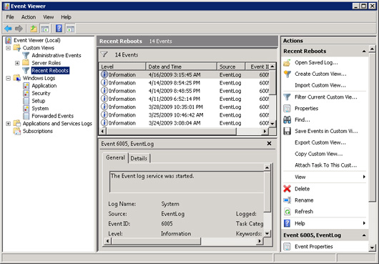Image resolution: width=379 pixels, height=264 pixels.
Task: Select Recent Reboots custom view
Action: pyautogui.click(x=50, y=71)
